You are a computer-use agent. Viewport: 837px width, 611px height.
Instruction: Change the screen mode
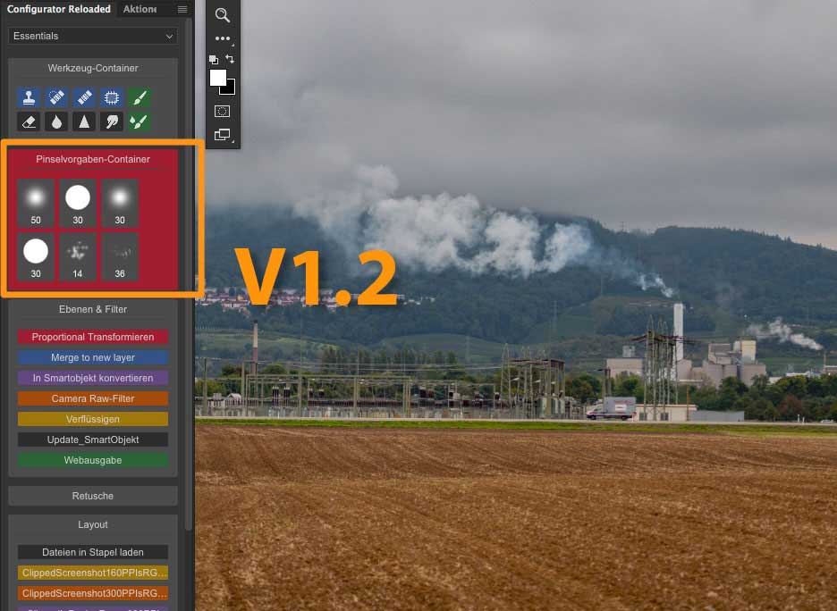(222, 134)
